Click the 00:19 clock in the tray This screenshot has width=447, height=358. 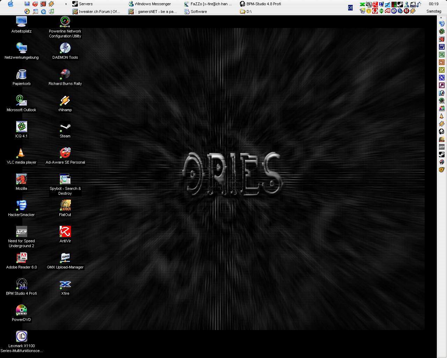tap(433, 4)
